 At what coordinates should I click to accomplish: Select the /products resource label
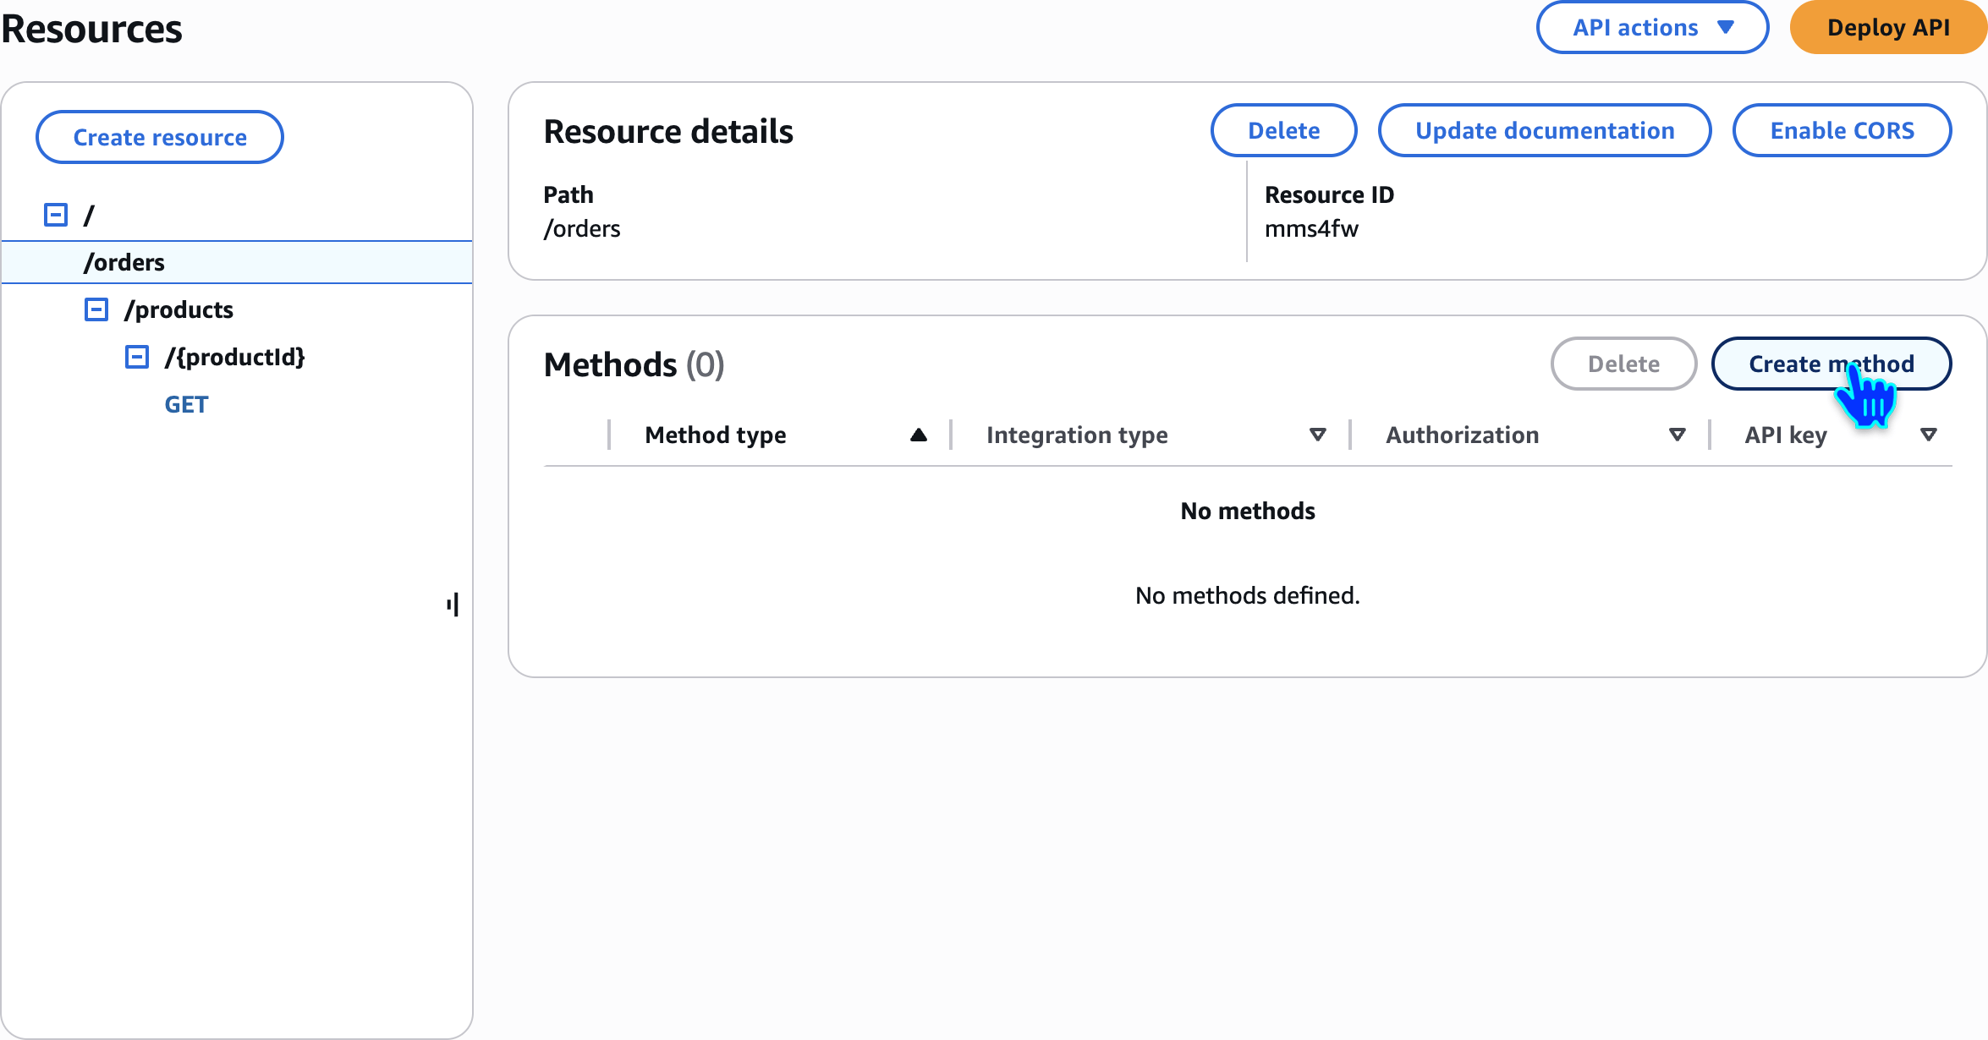point(178,309)
